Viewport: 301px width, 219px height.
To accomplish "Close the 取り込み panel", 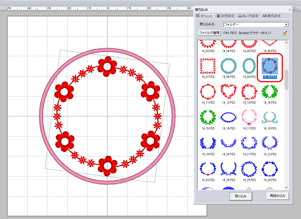I will (290, 10).
